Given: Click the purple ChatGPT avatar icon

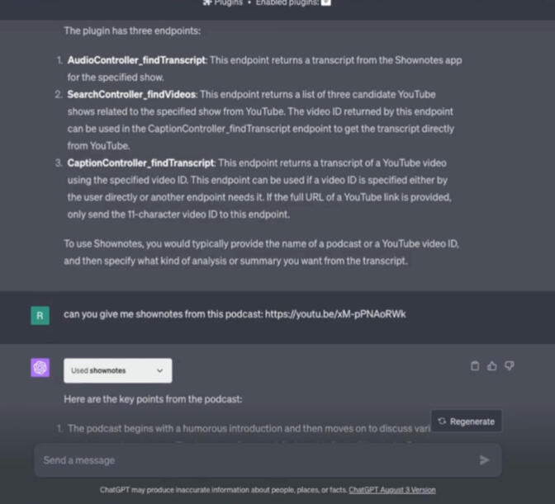Looking at the screenshot, I should click(40, 368).
